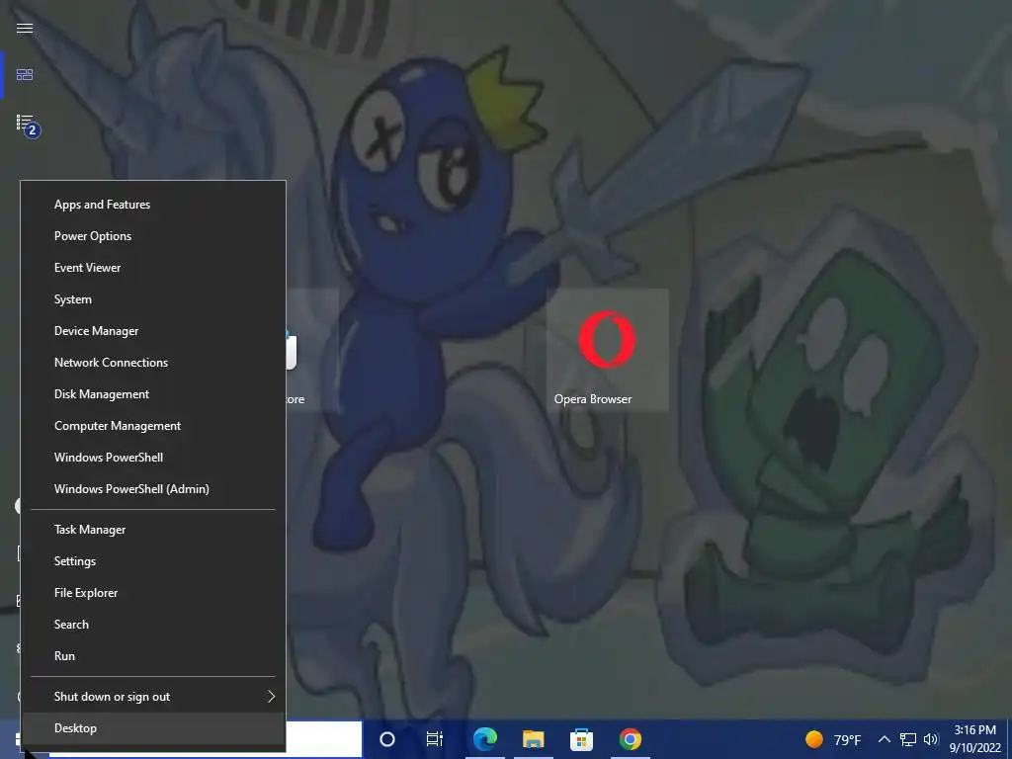Start Windows PowerShell
Viewport: 1012px width, 759px height.
[x=153, y=458]
